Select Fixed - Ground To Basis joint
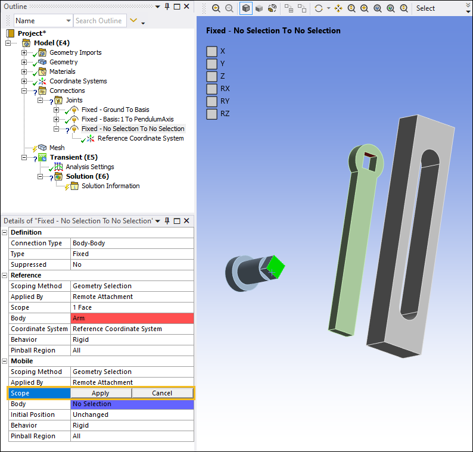Viewport: 473px width, 452px height. pyautogui.click(x=115, y=110)
